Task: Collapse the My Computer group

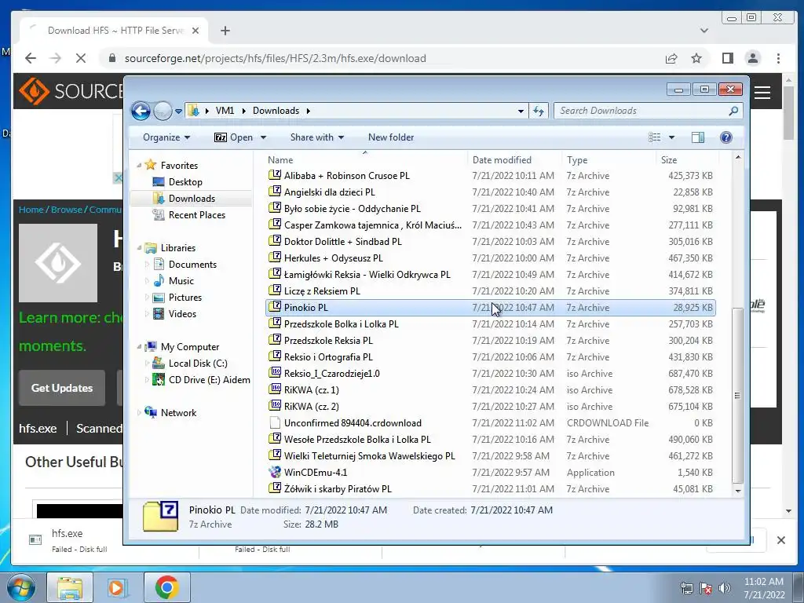Action: click(x=139, y=347)
